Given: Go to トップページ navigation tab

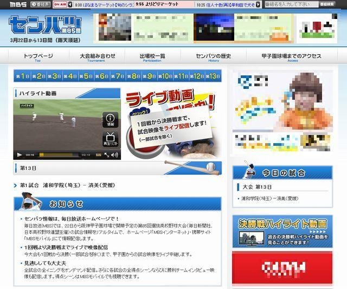Looking at the screenshot, I should (38, 57).
